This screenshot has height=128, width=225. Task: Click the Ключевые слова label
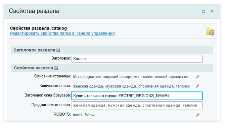click(55, 86)
